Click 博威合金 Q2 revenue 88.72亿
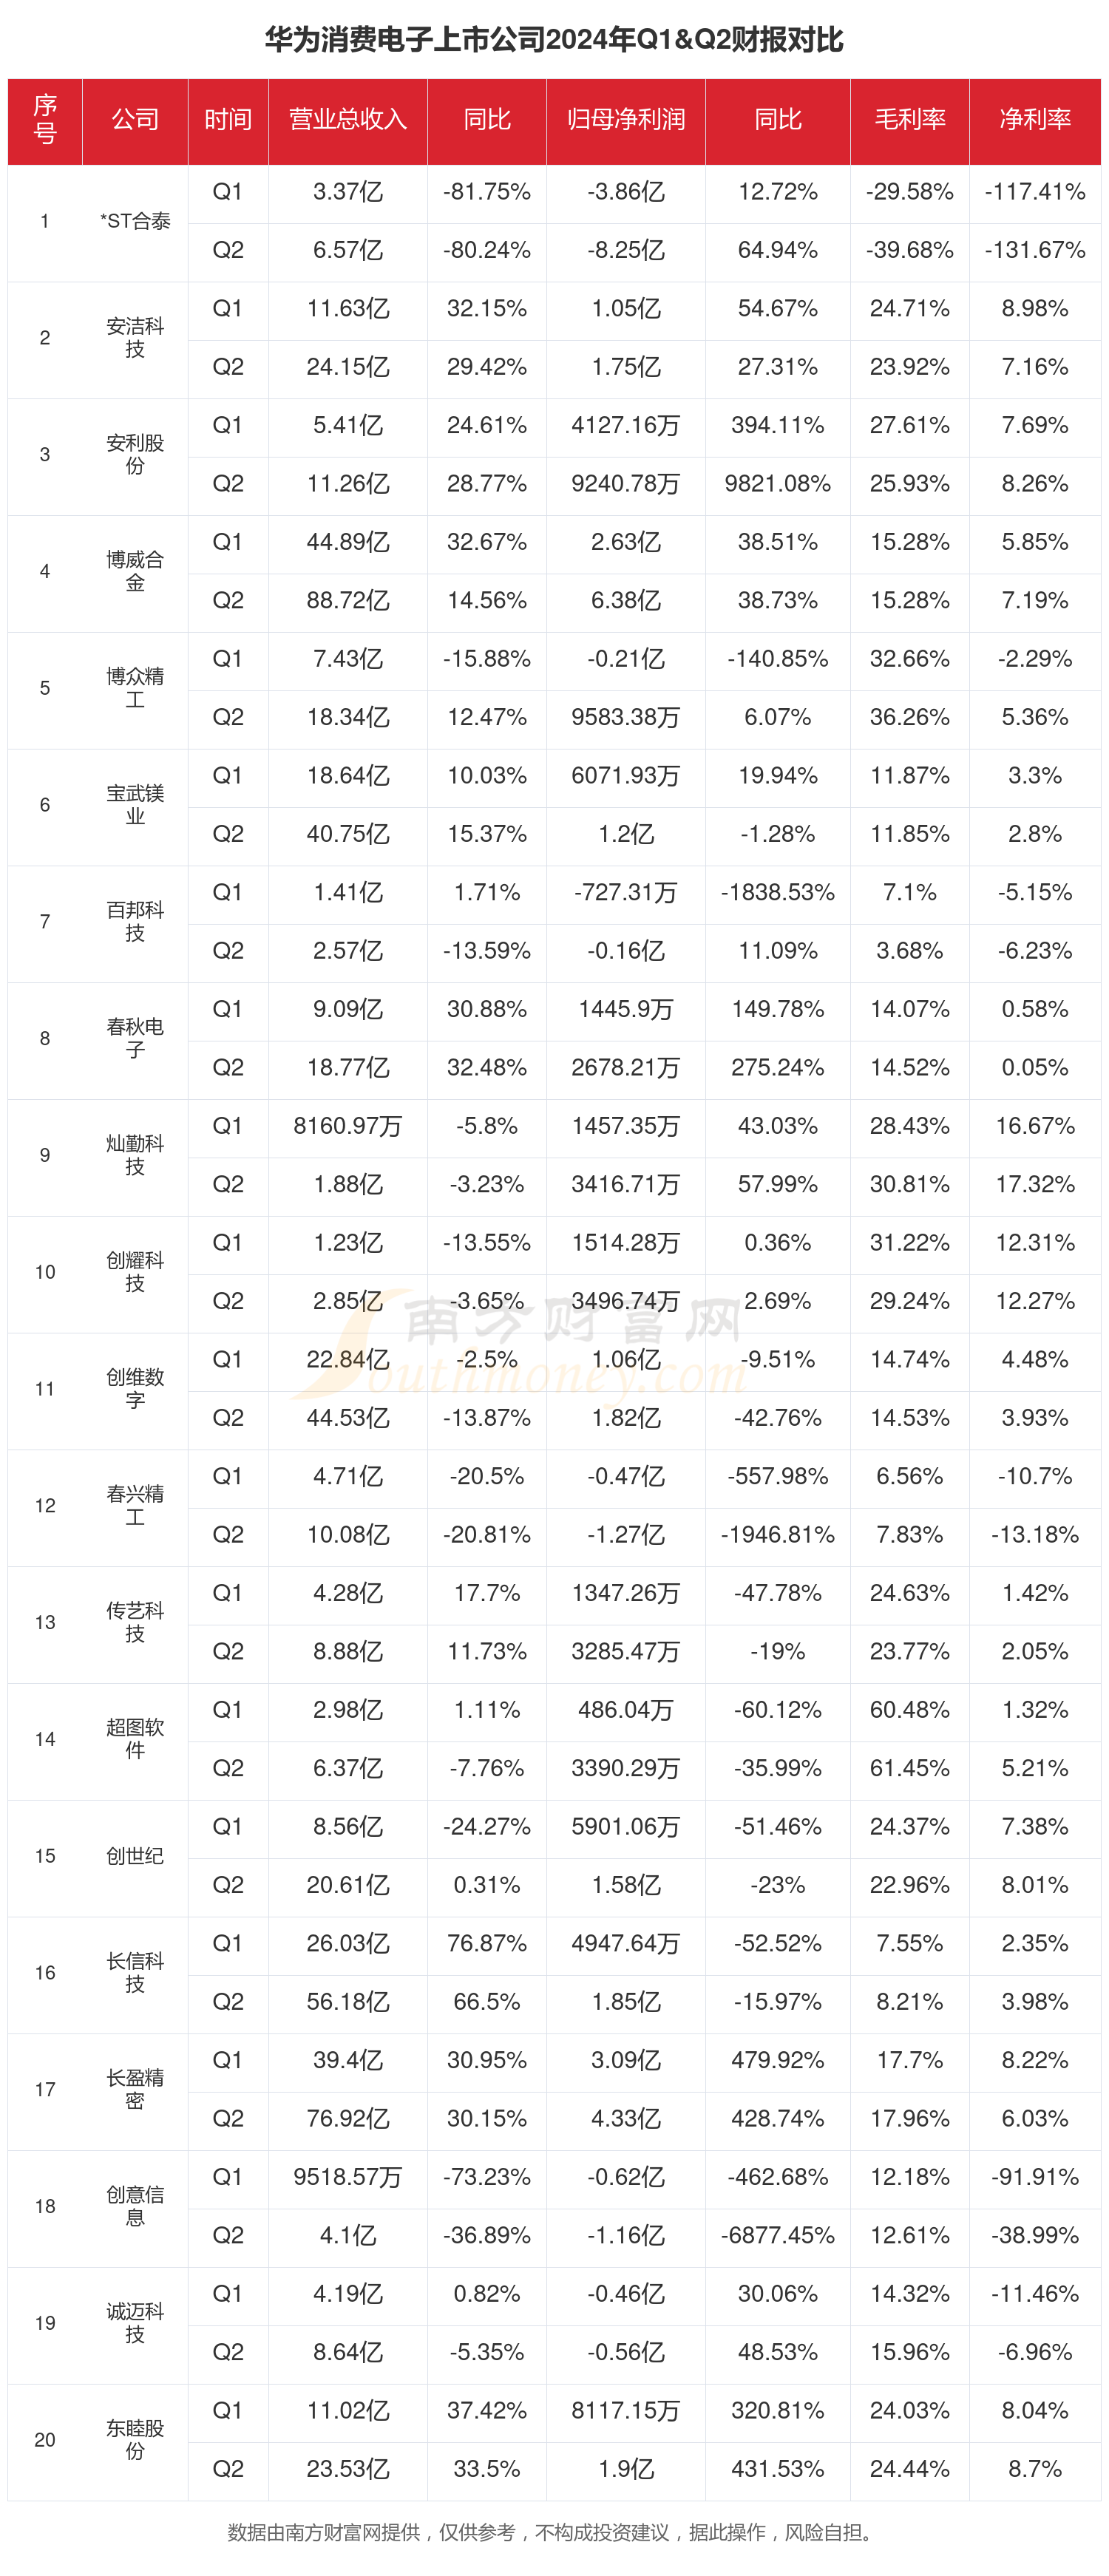Viewport: 1109px width, 2576px height. (348, 601)
